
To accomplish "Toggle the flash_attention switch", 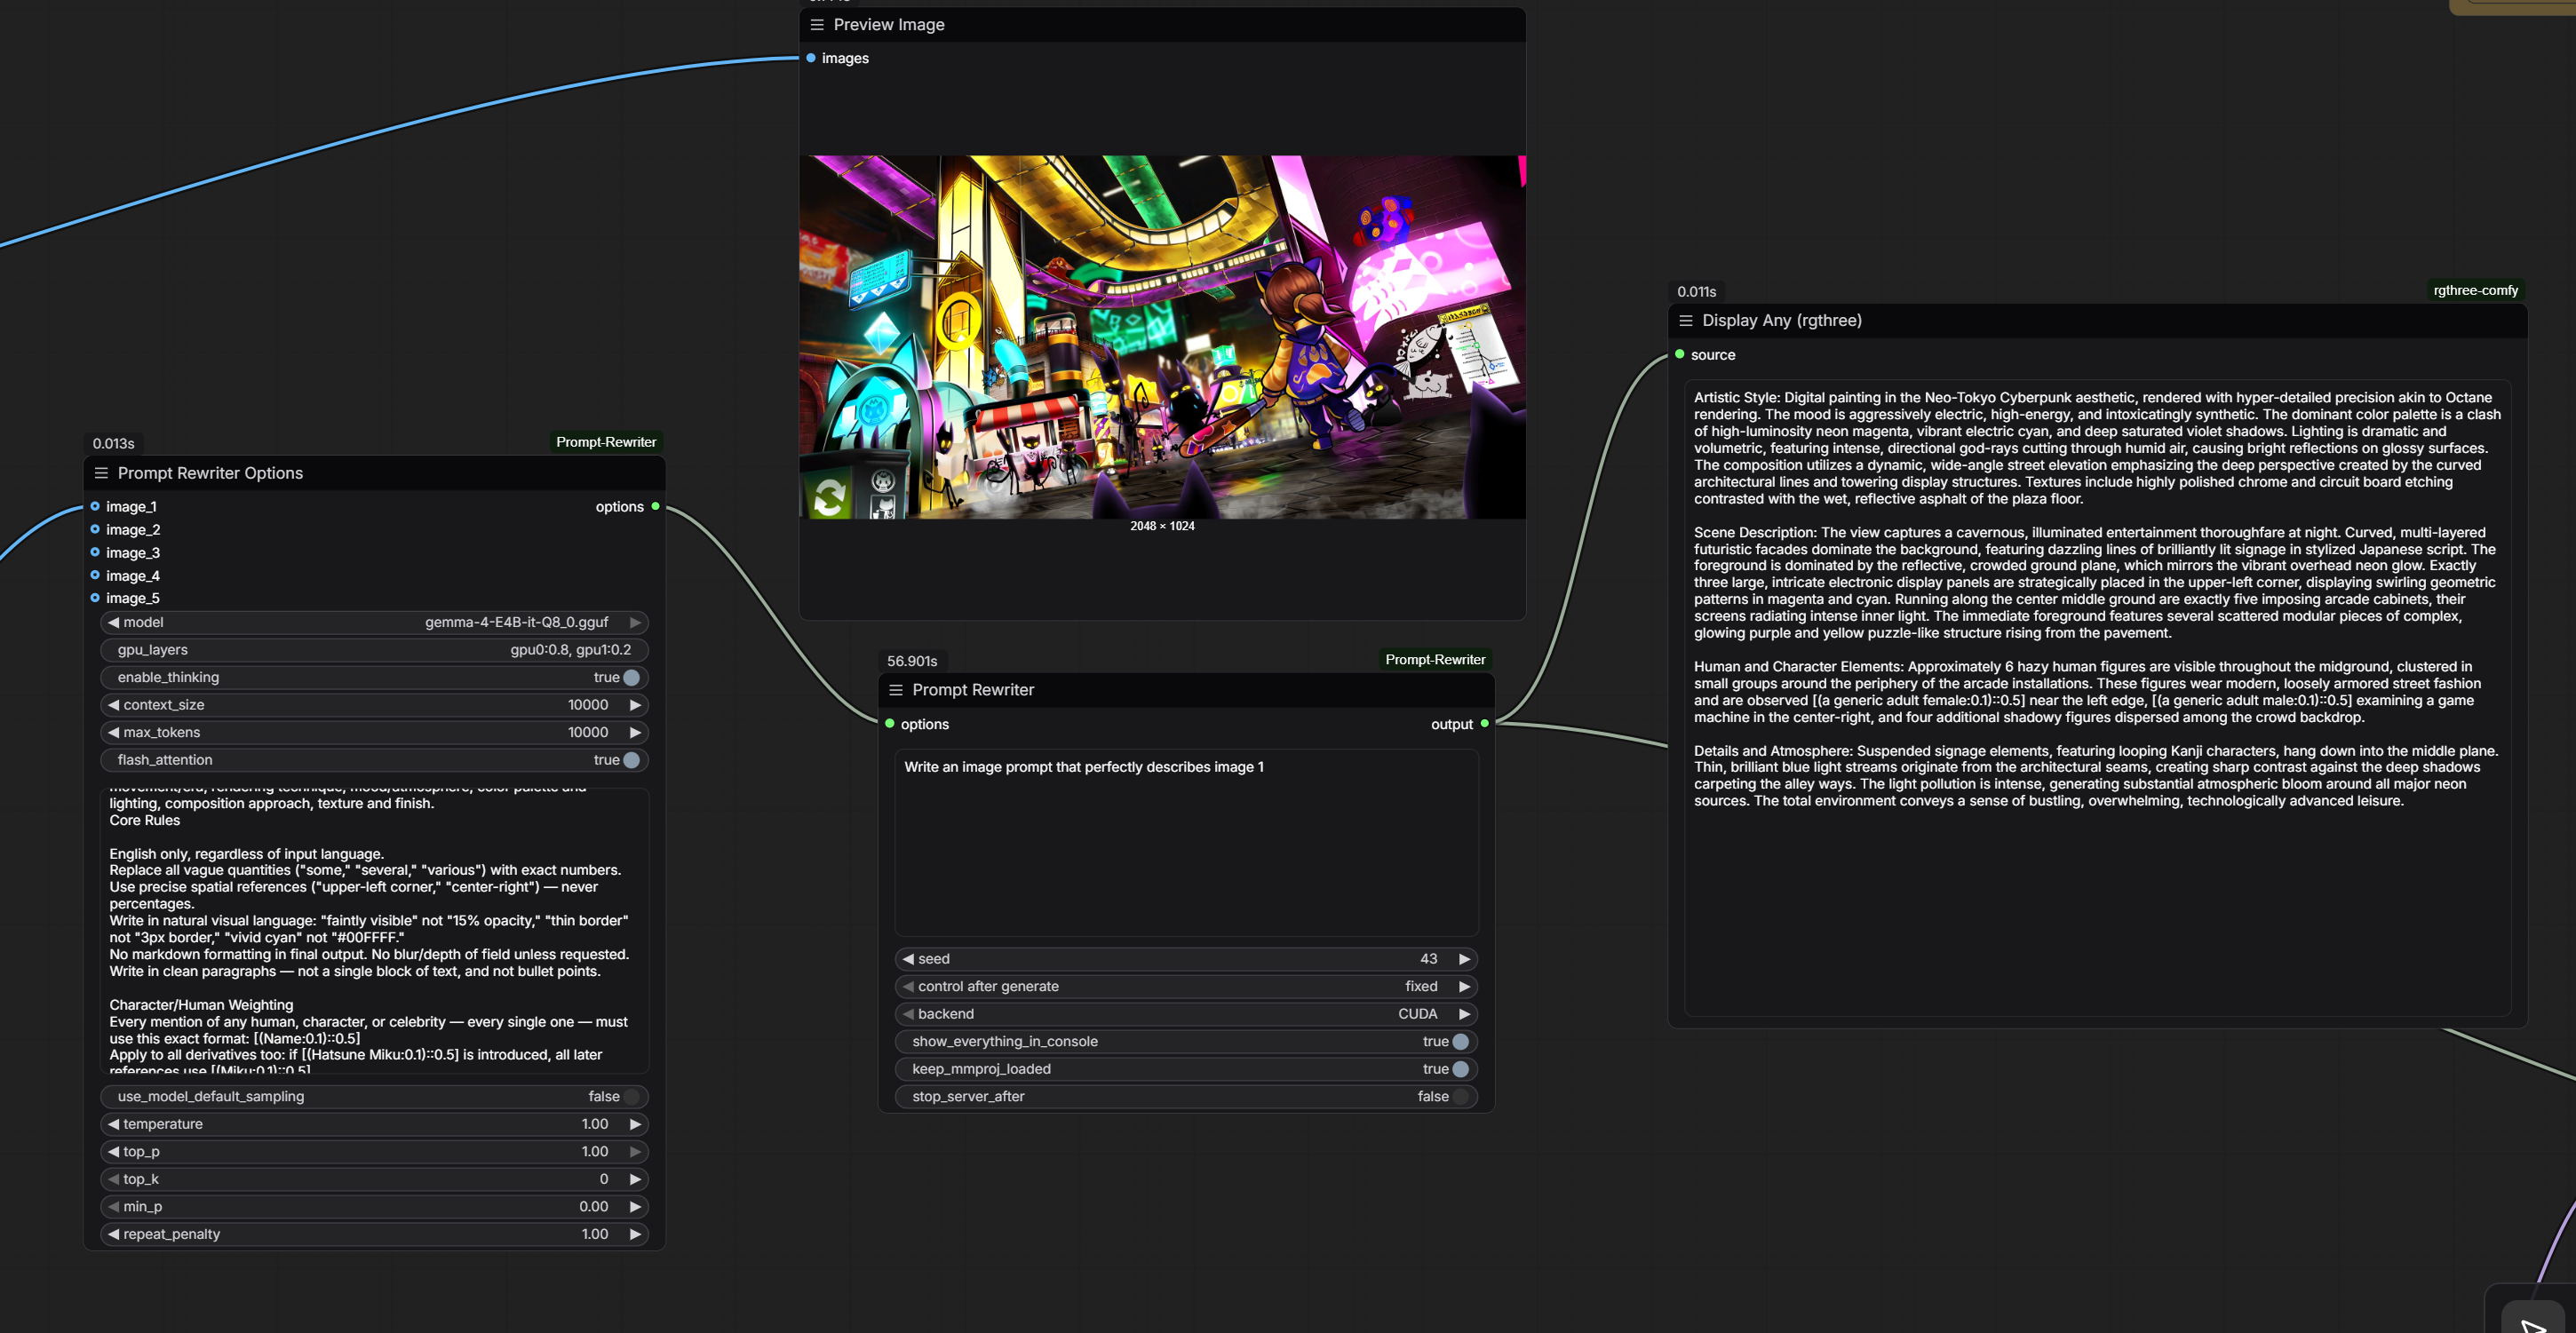I will 631,760.
